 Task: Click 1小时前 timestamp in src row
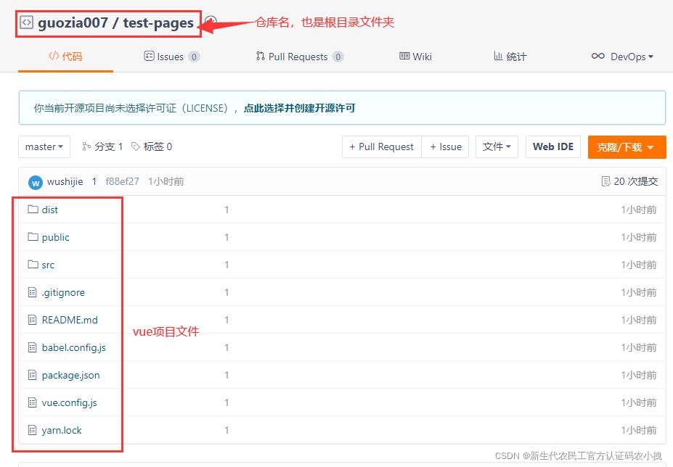coord(639,265)
